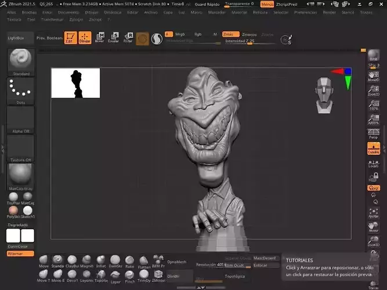Toggle the Mrgb mode

click(x=180, y=34)
